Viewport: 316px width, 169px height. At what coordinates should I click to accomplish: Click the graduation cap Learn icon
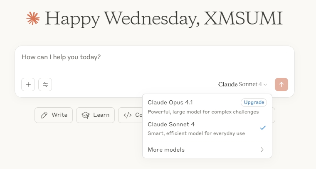pos(86,115)
